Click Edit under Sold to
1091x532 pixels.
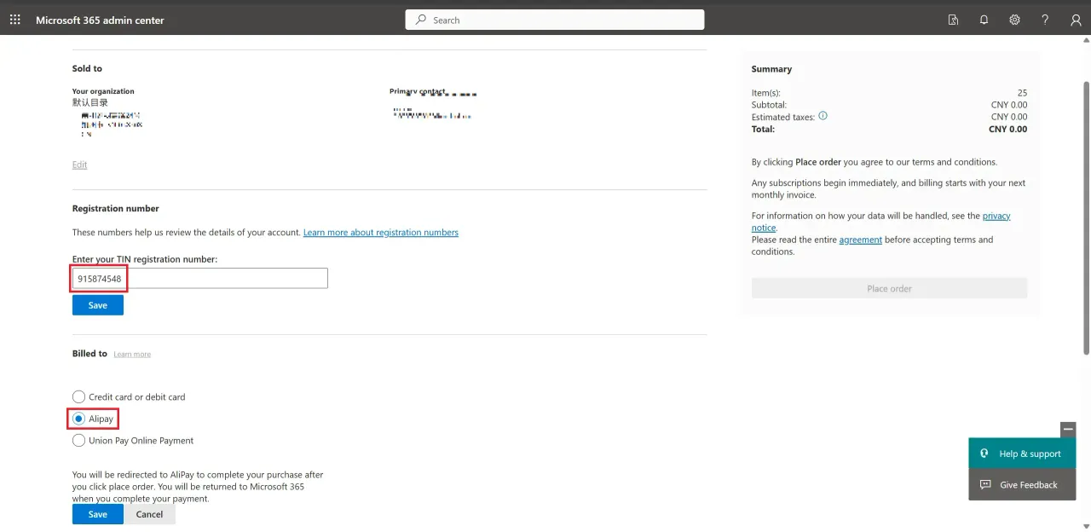tap(79, 165)
